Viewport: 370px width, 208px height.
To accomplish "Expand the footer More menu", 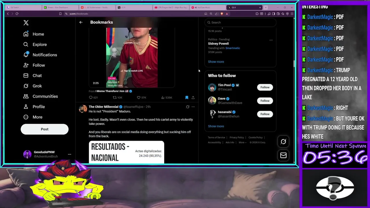I will (x=243, y=142).
